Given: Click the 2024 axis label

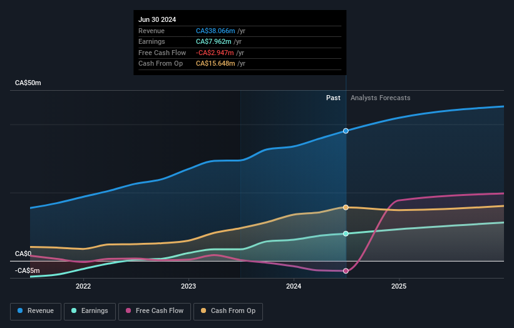Looking at the screenshot, I should [x=294, y=286].
